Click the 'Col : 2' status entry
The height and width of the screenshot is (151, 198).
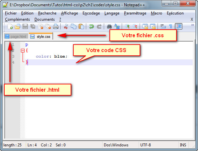(46, 145)
